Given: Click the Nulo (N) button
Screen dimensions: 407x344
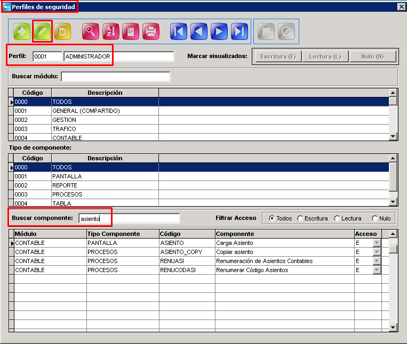Looking at the screenshot, I should 372,56.
